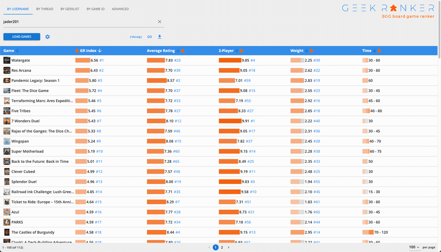Click Splendor Duel's 2-Player rank #5
This screenshot has height=252, width=441.
252,182
